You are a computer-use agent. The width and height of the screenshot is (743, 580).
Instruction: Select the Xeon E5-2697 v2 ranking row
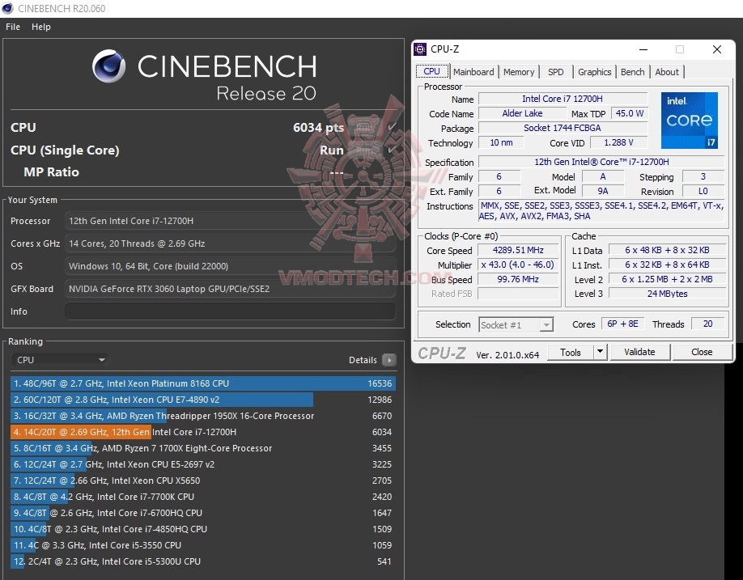(x=203, y=464)
